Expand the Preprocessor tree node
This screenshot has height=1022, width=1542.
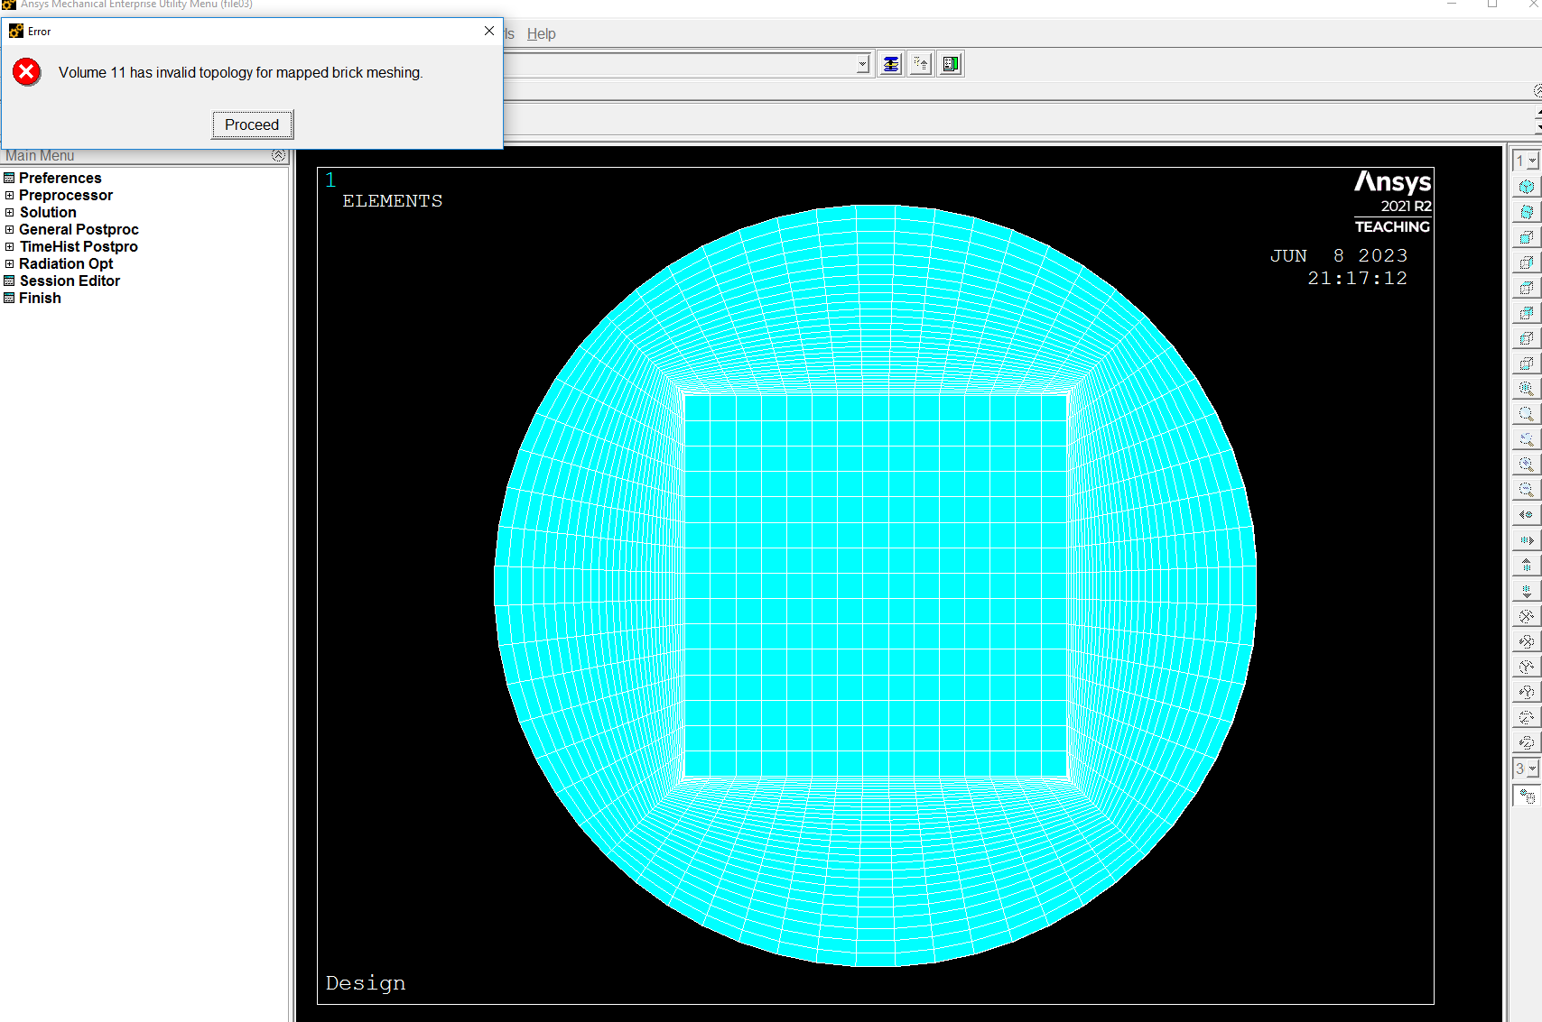[10, 196]
